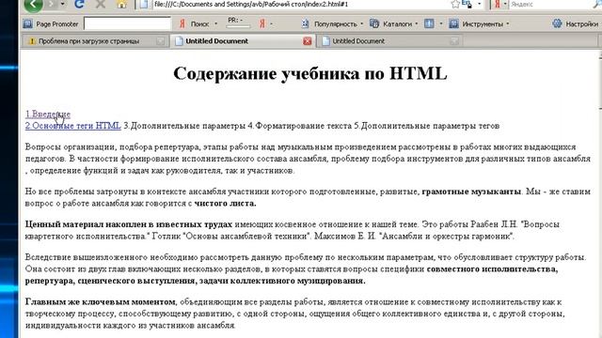
Task: Go back with the green back arrow
Action: pos(33,5)
